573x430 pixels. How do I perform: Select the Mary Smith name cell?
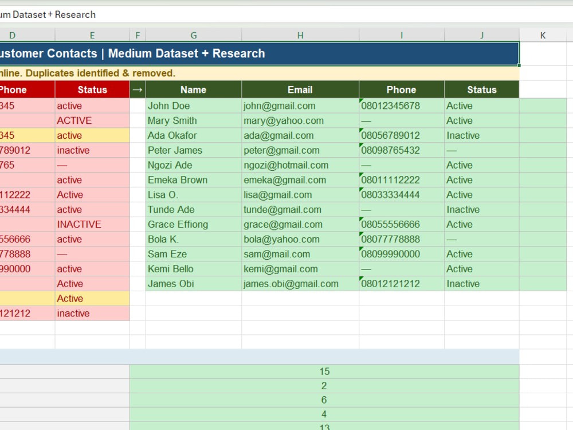click(194, 120)
